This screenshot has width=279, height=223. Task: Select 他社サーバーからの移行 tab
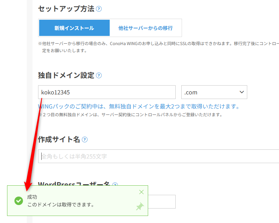(146, 28)
